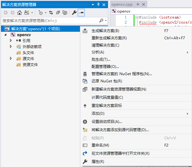This screenshot has width=192, height=167.
Task: Choose 新建解决方案资源管理器视图(N)
Action: tap(136, 89)
